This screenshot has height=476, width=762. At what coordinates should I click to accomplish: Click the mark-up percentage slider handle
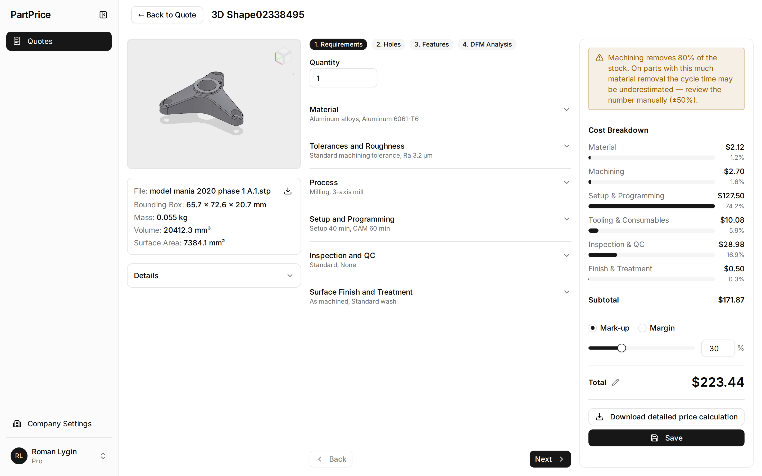[622, 348]
